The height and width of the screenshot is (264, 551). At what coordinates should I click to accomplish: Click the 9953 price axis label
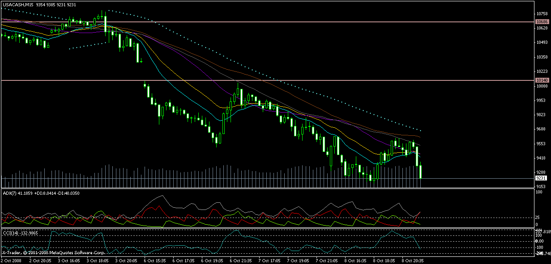(x=541, y=101)
